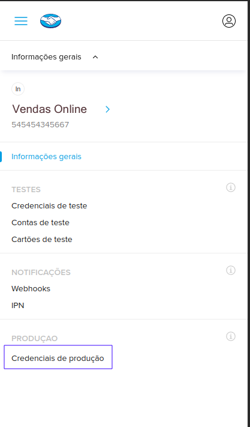The image size is (250, 427).
Task: Toggle the Informações gerais dropdown header
Action: [x=55, y=57]
